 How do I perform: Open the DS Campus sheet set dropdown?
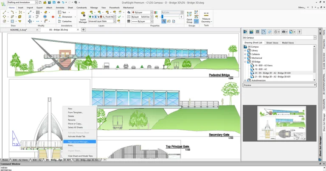[314, 38]
